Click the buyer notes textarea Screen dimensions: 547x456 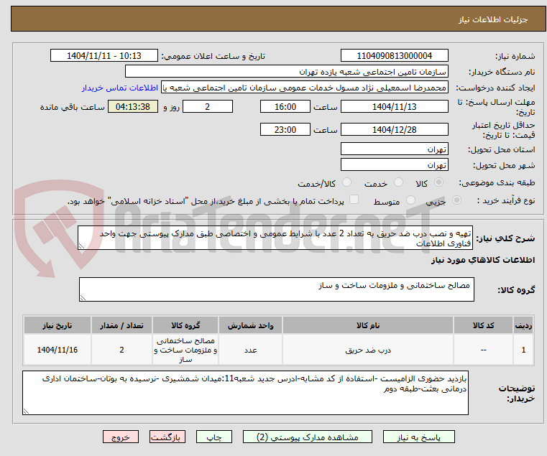tap(245, 393)
